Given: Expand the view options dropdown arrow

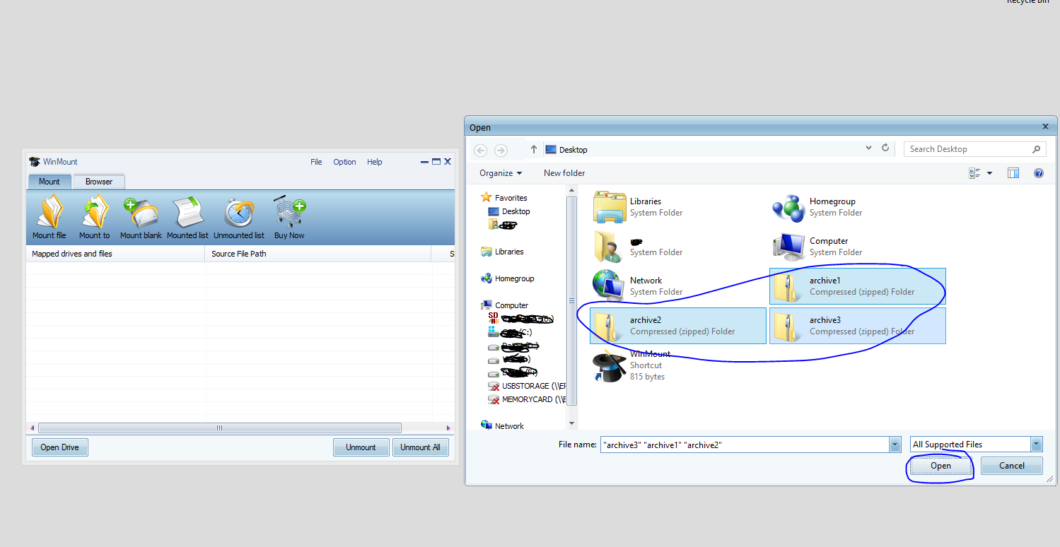Looking at the screenshot, I should [989, 173].
